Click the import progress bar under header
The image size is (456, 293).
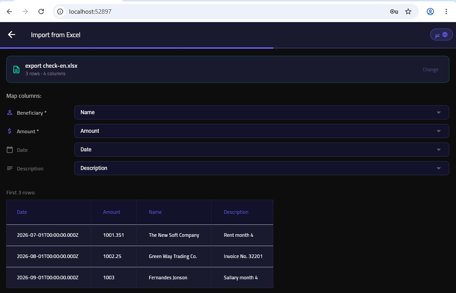click(x=228, y=48)
